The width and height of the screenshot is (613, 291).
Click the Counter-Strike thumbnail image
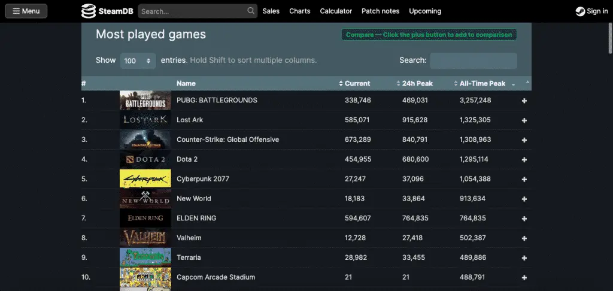click(x=145, y=140)
